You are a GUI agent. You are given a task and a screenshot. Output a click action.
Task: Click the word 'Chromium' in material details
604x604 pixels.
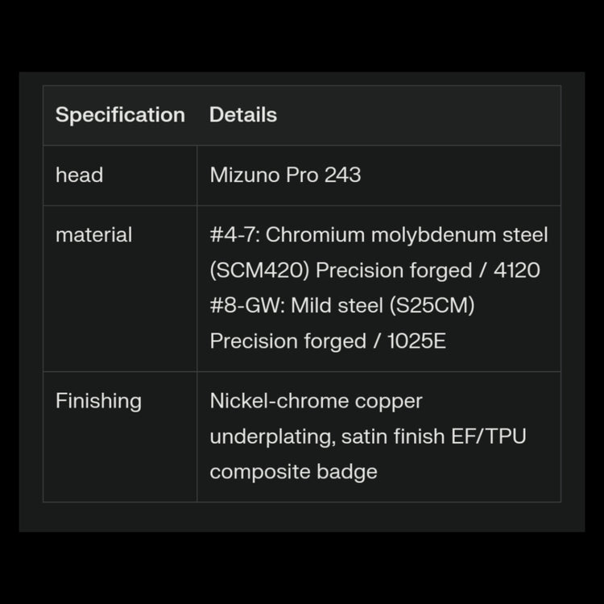click(x=312, y=235)
